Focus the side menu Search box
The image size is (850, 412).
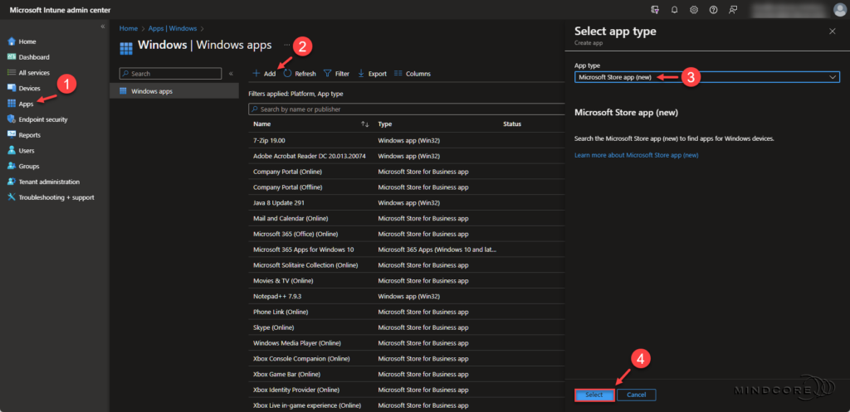tap(170, 74)
